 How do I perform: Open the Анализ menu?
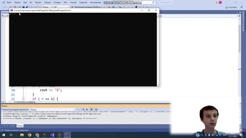pos(73,3)
